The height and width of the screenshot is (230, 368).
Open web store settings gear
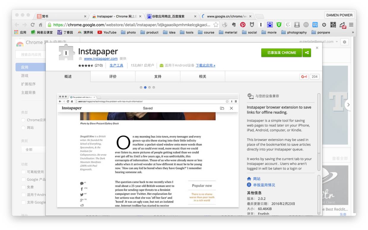tap(344, 42)
